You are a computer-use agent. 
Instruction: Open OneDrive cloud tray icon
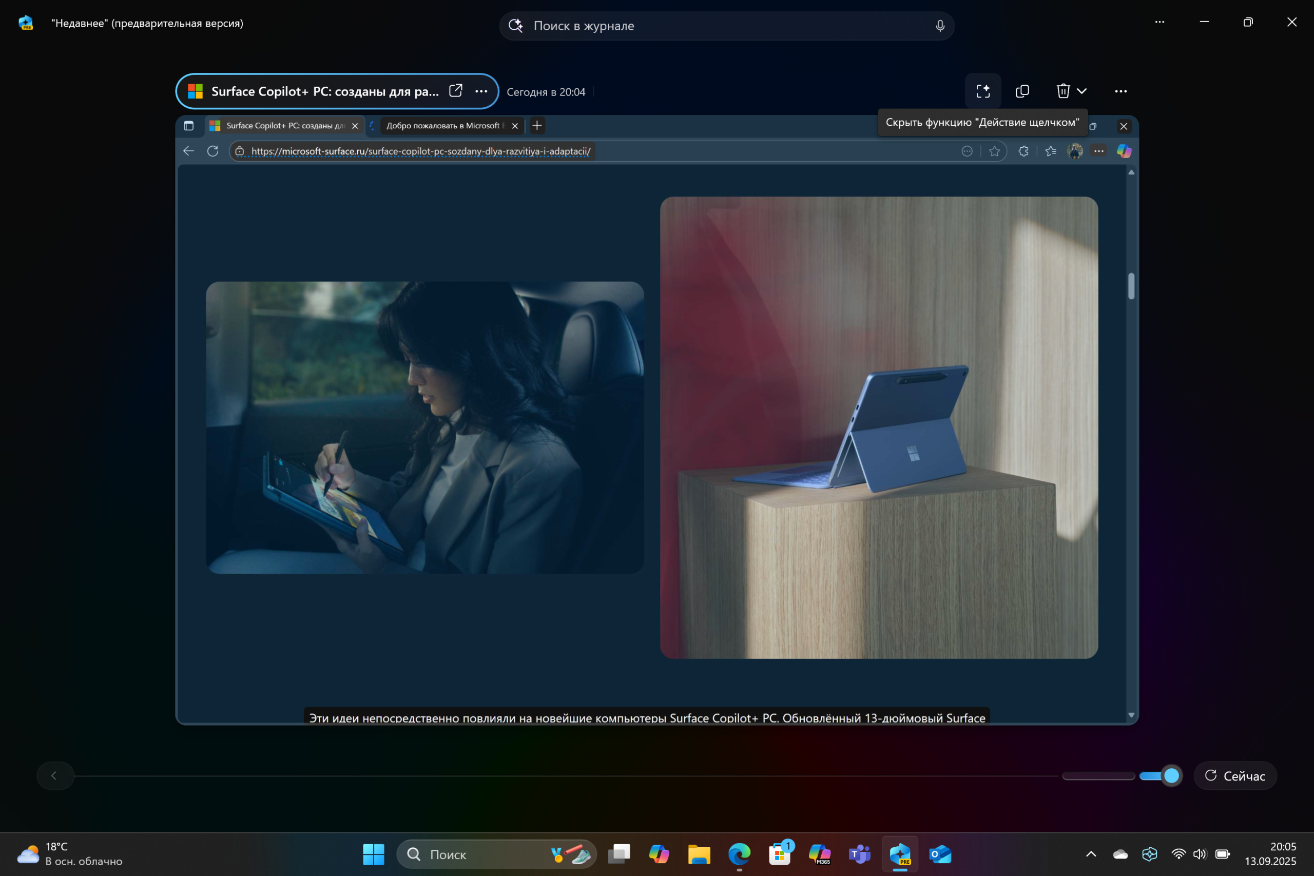pyautogui.click(x=1120, y=854)
